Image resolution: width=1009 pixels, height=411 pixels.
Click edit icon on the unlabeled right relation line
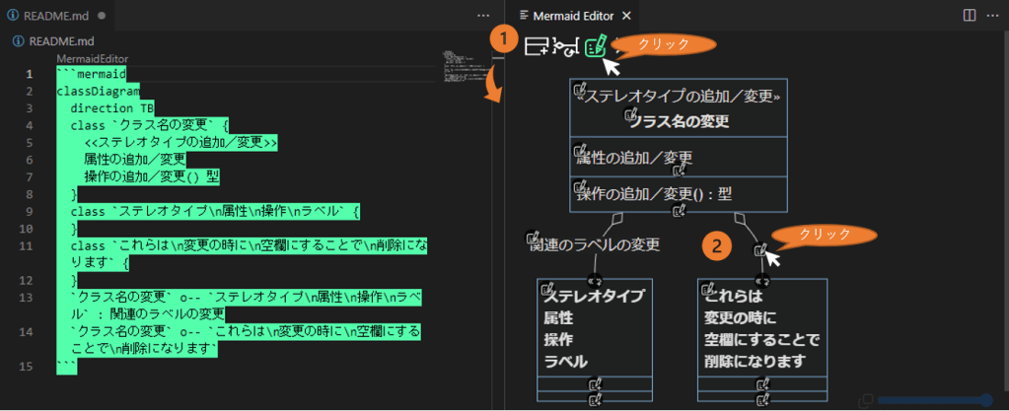(x=759, y=250)
